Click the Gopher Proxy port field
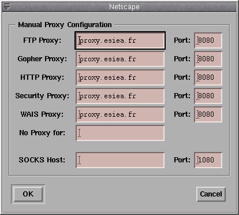Viewport: 239px width, 215px height. (x=208, y=59)
